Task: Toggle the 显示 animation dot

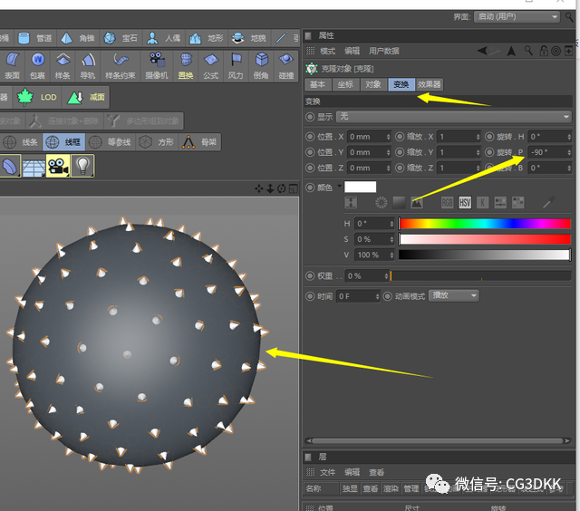Action: (x=310, y=117)
